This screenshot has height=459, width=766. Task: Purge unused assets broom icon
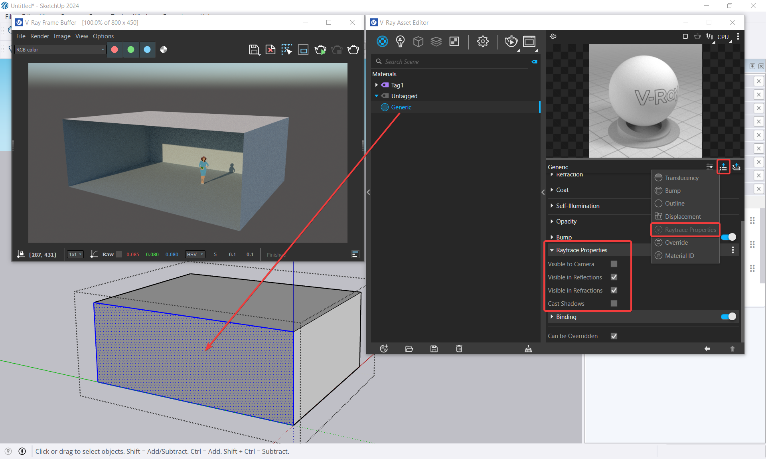528,348
